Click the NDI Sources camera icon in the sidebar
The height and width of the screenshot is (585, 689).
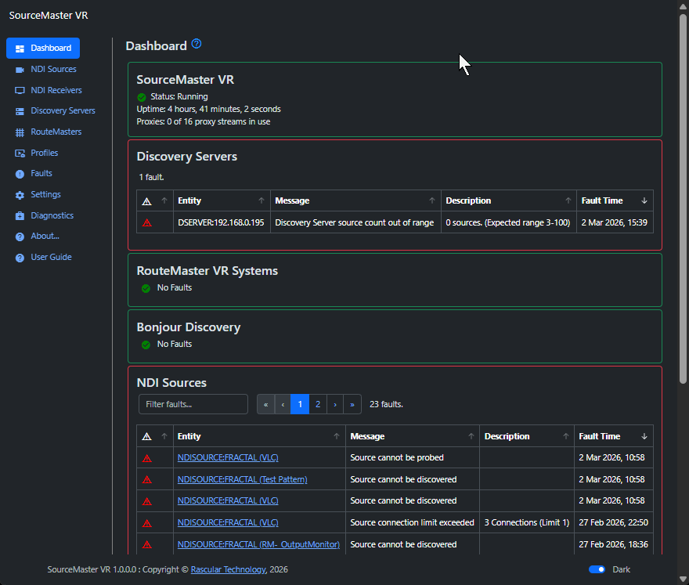[x=20, y=70]
